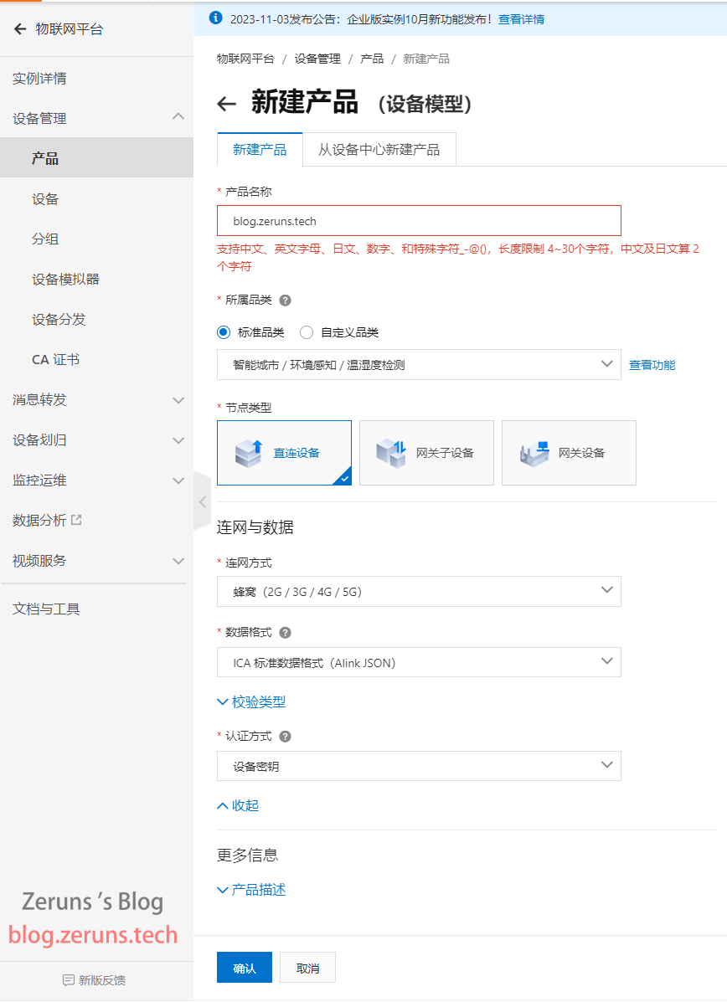Screen dimensions: 727x1002
Task: Expand the 产品描述 section
Action: click(251, 890)
